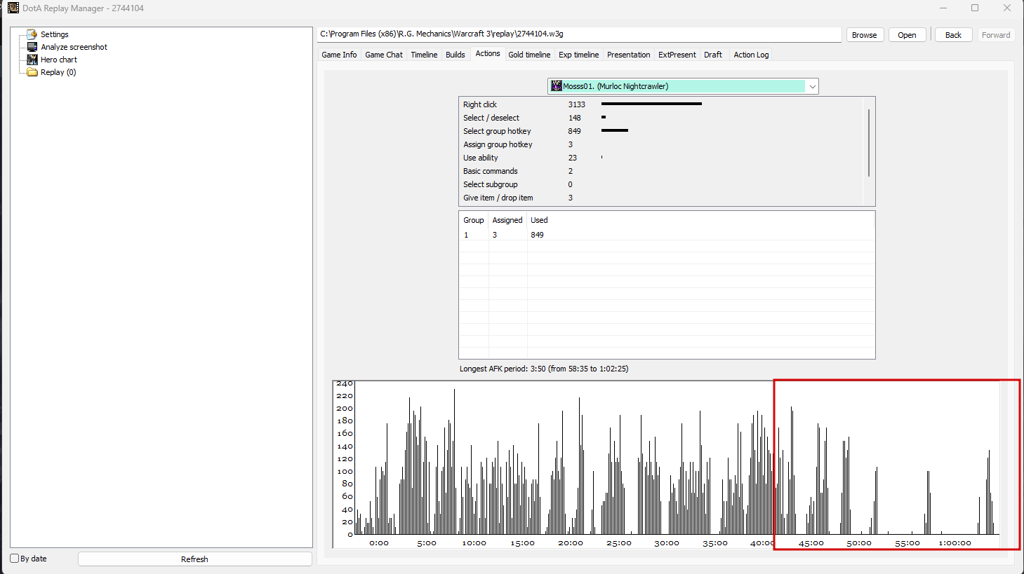Screen dimensions: 1024x574
Task: Open the Builds tab
Action: click(x=456, y=55)
